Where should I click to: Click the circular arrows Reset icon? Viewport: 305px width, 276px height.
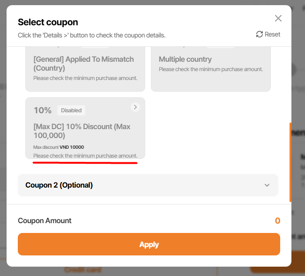260,34
